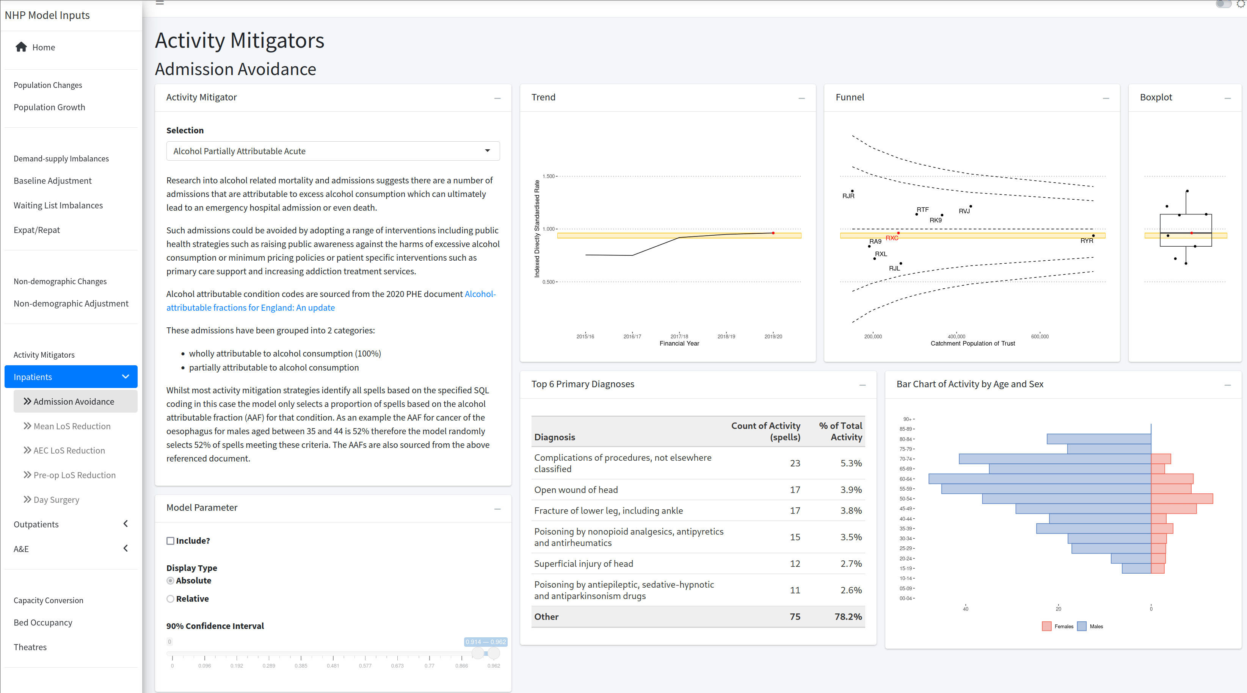Image resolution: width=1247 pixels, height=693 pixels.
Task: Click the Home house icon
Action: [21, 47]
